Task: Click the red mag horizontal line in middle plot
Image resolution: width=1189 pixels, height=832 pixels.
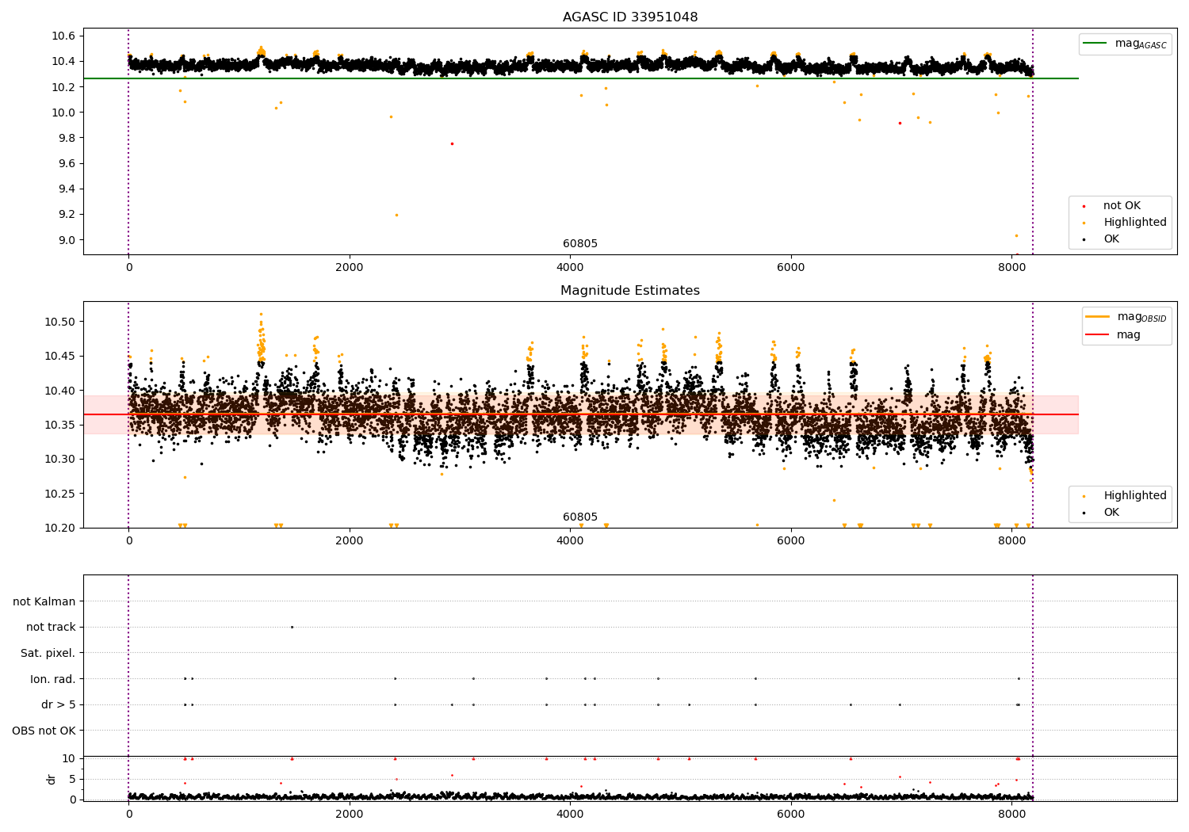Action: point(580,414)
